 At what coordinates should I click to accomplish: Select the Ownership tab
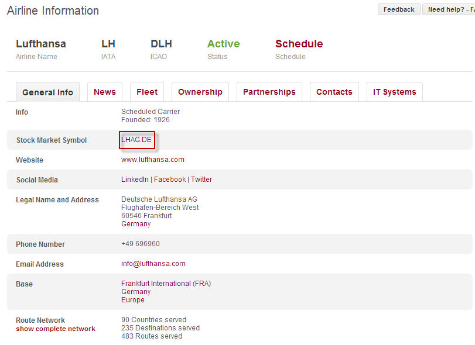[x=200, y=92]
